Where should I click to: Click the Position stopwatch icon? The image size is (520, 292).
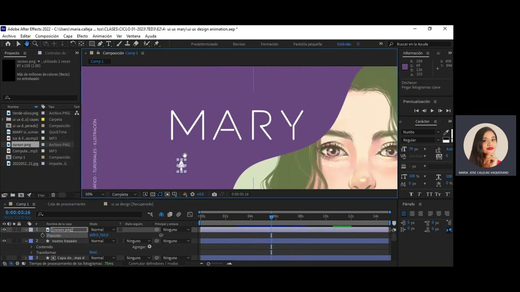coord(42,235)
